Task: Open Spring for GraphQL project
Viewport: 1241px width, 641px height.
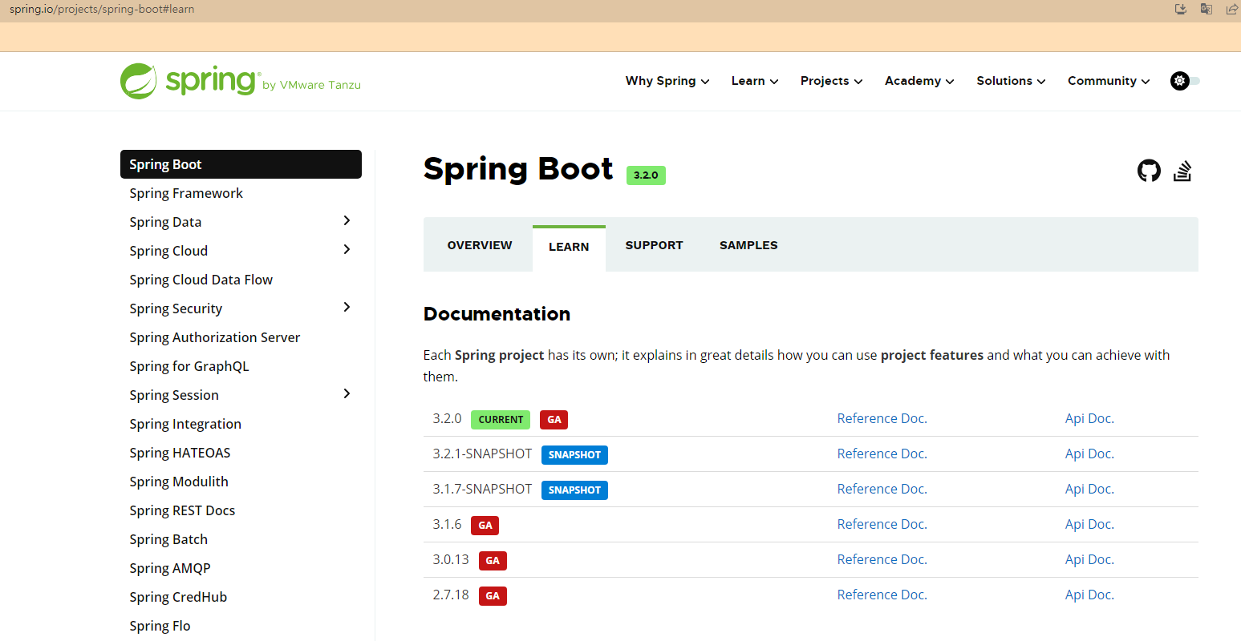Action: tap(189, 366)
